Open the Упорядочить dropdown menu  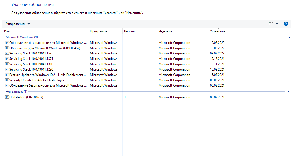click(x=18, y=24)
